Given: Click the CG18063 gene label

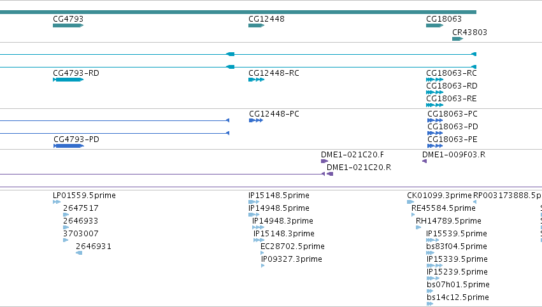Looking at the screenshot, I should (x=444, y=19).
